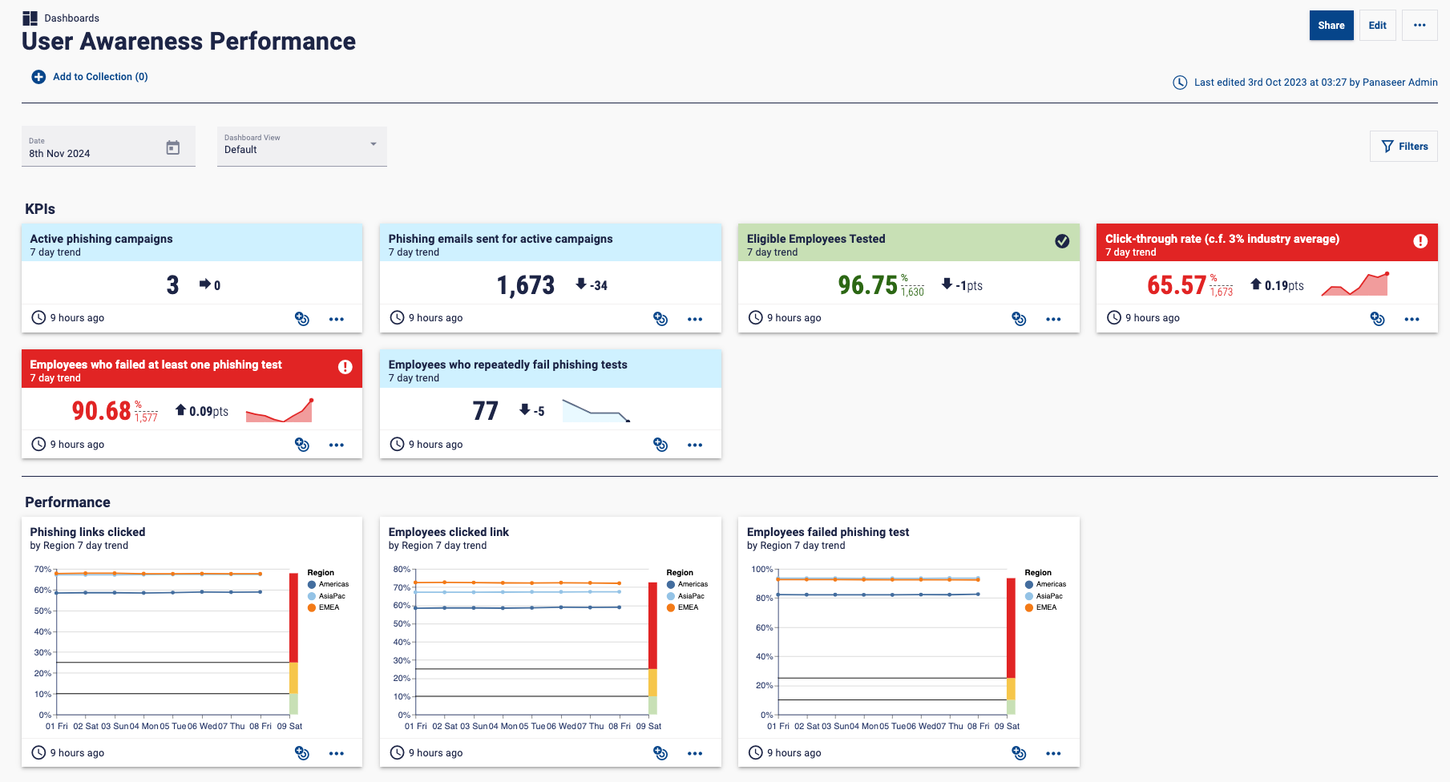Click link icon on Eligible Employees Tested card
Image resolution: width=1450 pixels, height=782 pixels.
[x=1019, y=319]
